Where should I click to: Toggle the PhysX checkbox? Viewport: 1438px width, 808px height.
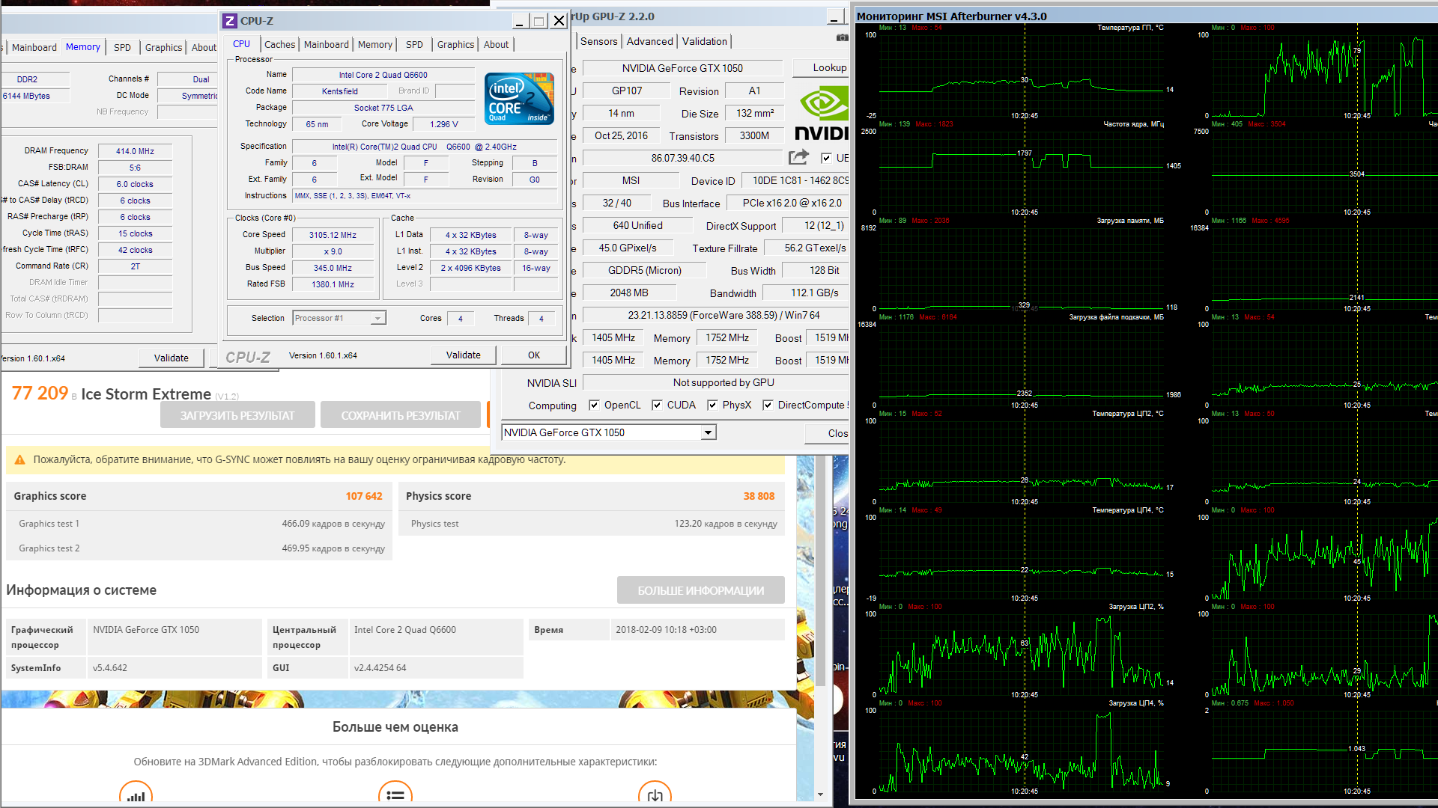pos(712,405)
